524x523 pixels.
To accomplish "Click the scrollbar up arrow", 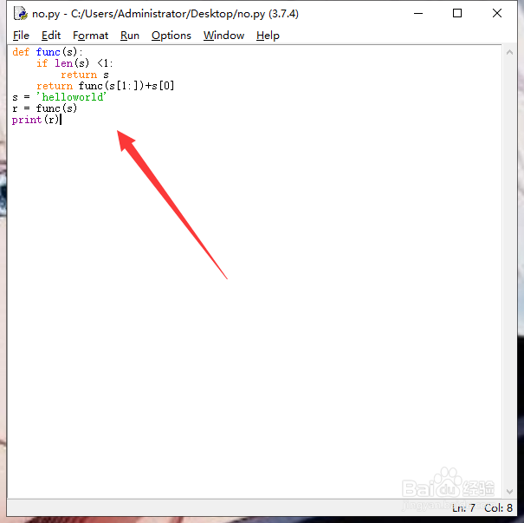I will click(x=509, y=52).
